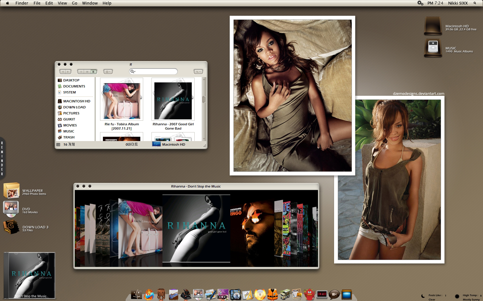Open the orange life vest dock icon
Screen dimensions: 483x301
pyautogui.click(x=273, y=294)
